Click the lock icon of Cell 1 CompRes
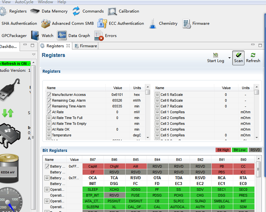The height and width of the screenshot is (212, 266). pyautogui.click(x=157, y=112)
